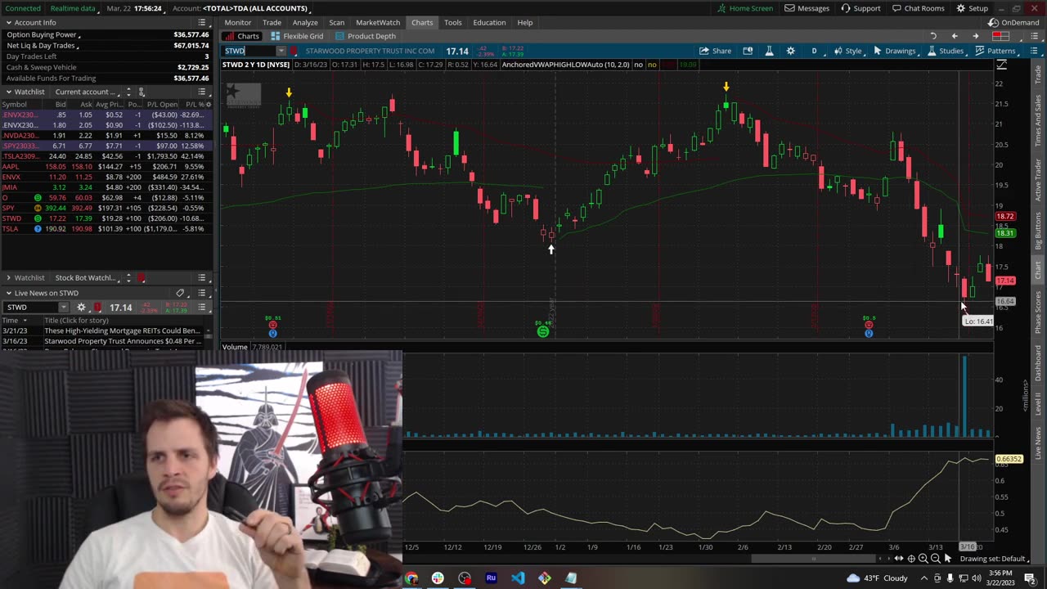Viewport: 1047px width, 589px height.
Task: Click the reload chart arrow icon
Action: (933, 36)
